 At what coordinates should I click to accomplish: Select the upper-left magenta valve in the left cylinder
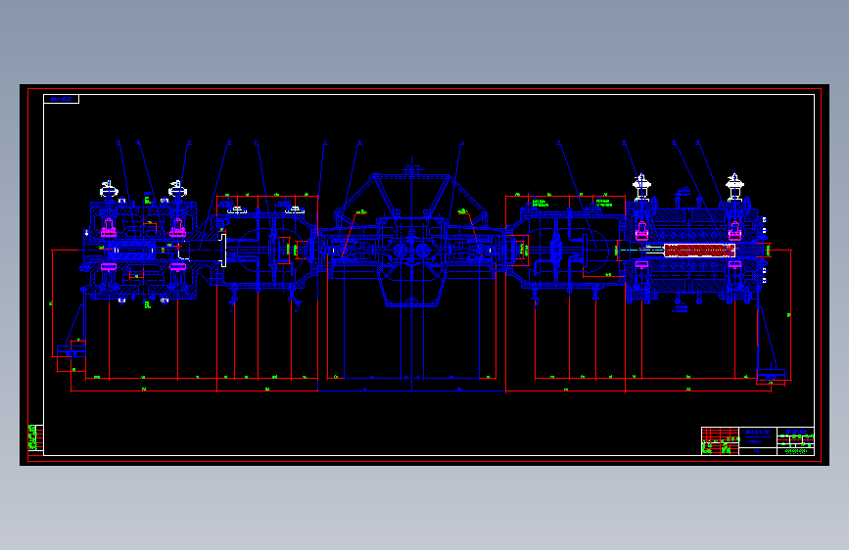[109, 228]
